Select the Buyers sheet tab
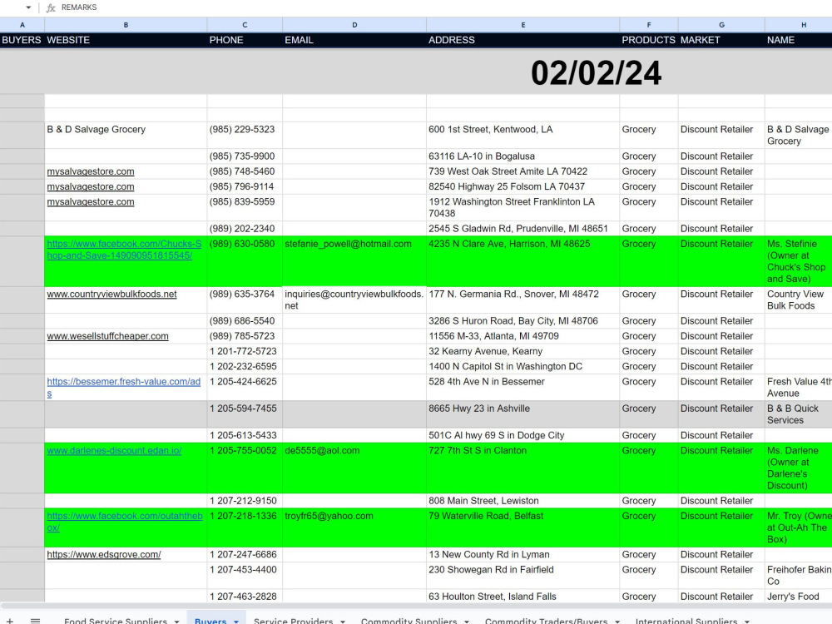The height and width of the screenshot is (624, 832). 210,621
